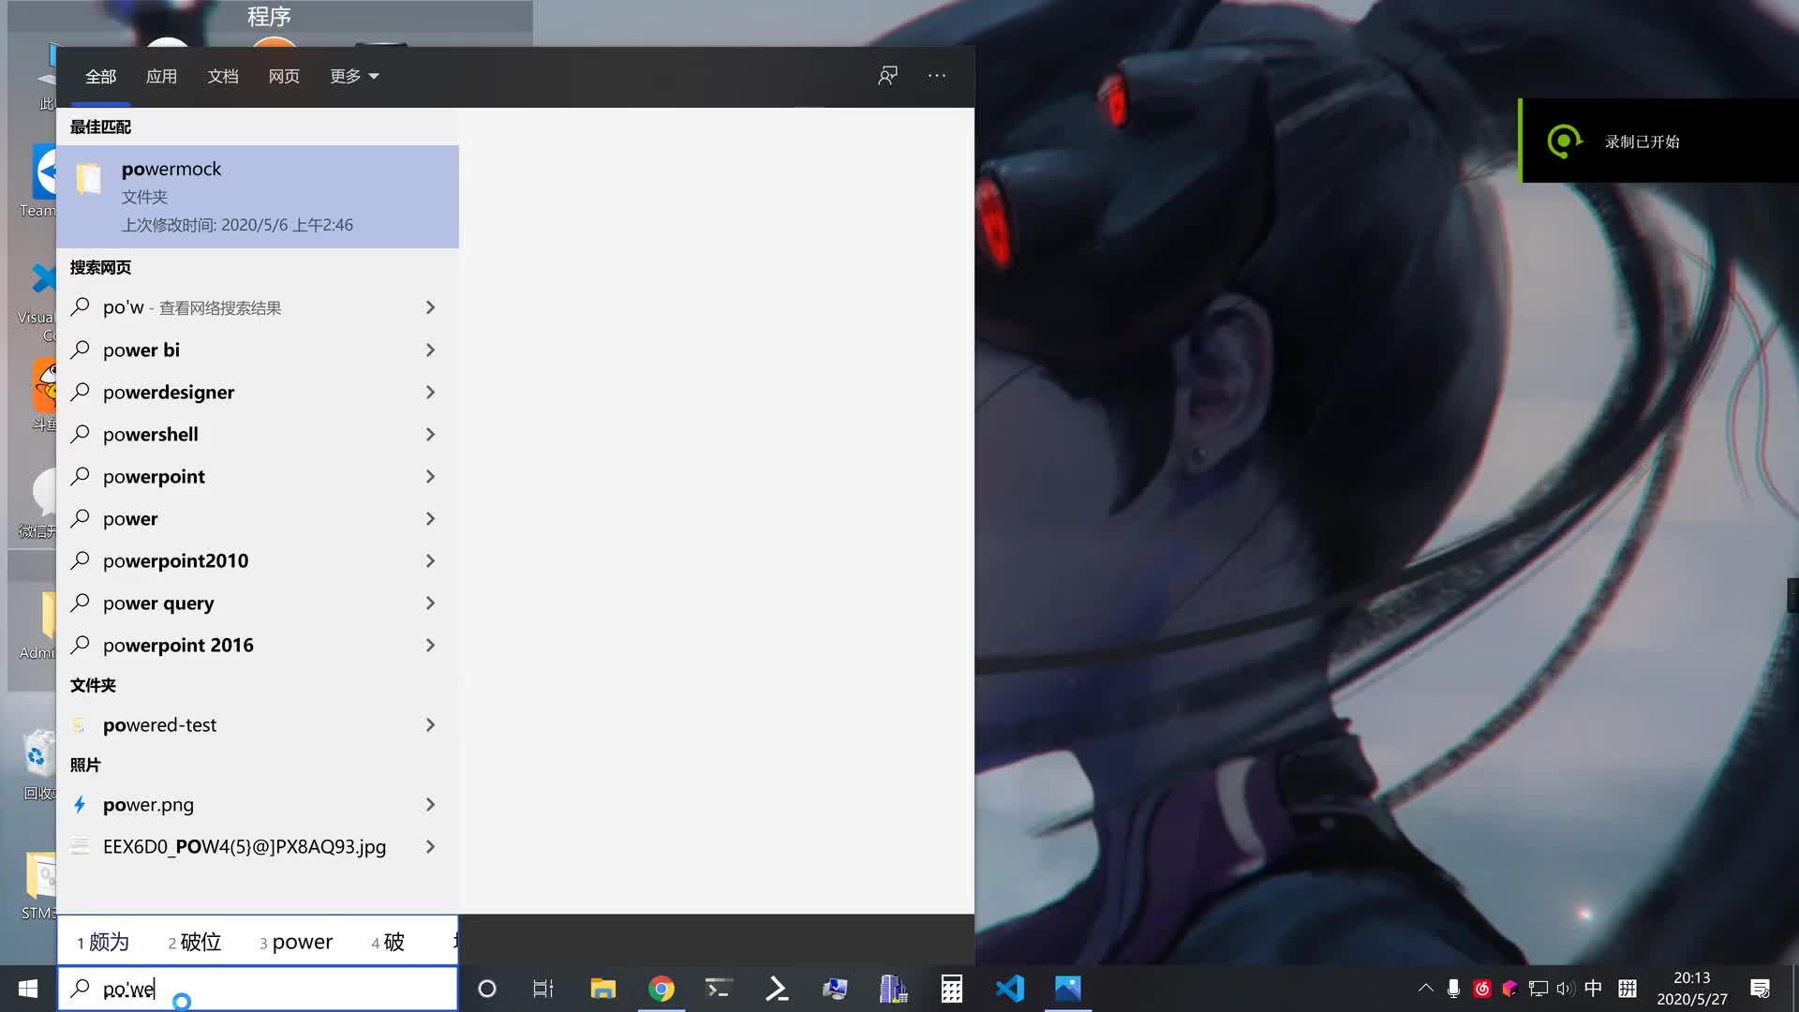Screen dimensions: 1799x1012
Task: Open the three-dot options menu in search
Action: tap(937, 76)
